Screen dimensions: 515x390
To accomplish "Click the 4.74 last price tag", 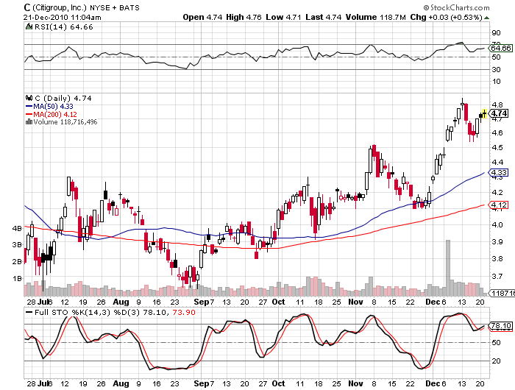I will 500,113.
